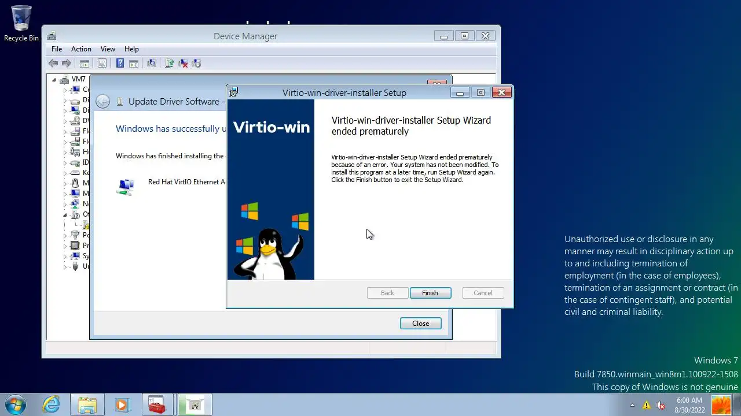Expand the Computer node arrow
Viewport: 741px width, 416px height.
pos(65,90)
